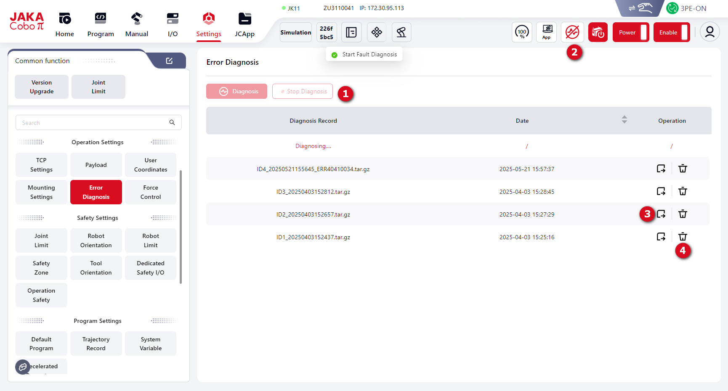Click the Stop Diagnosis button
Screen dimensions: 728x391
303,91
